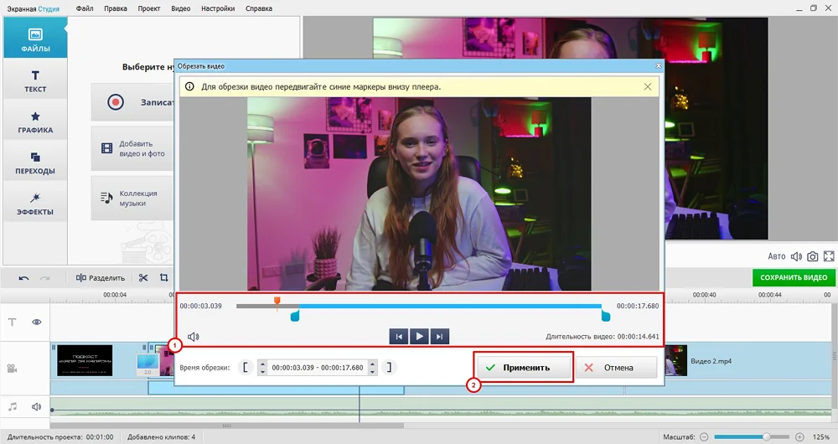The image size is (838, 444).
Task: Toggle text track visibility with the eye icon
Action: 37,322
